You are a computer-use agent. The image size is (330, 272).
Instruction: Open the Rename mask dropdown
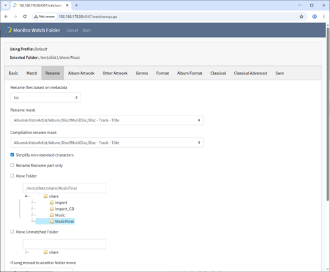pyautogui.click(x=107, y=120)
